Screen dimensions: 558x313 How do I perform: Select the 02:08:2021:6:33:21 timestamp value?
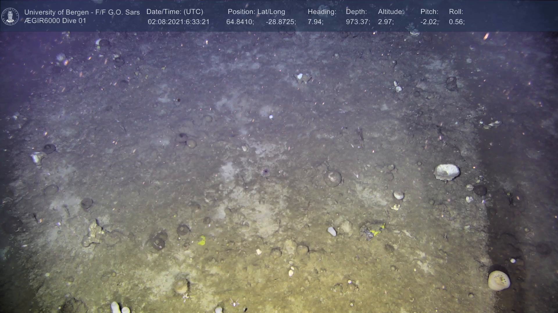coord(178,22)
